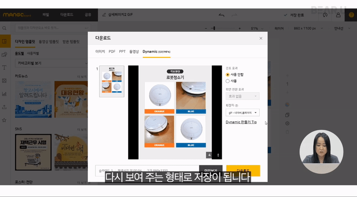The image size is (357, 197).
Task: Click the 레이어 button
Action: click(x=279, y=29)
